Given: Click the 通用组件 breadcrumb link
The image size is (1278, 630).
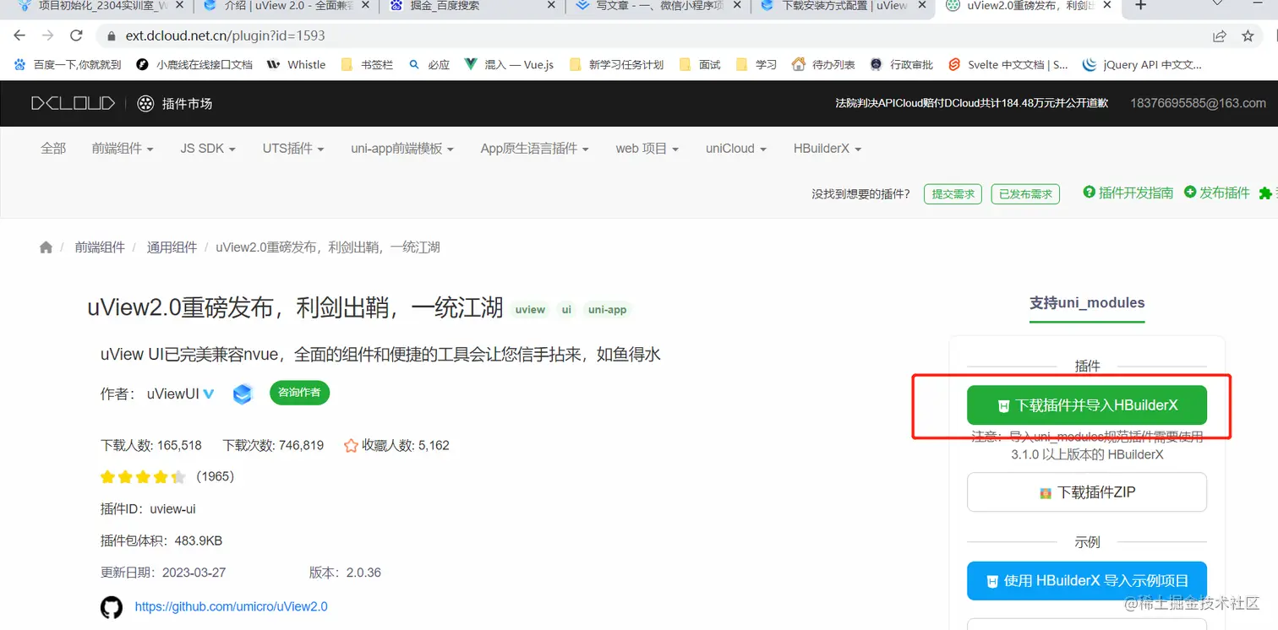Looking at the screenshot, I should click(x=172, y=247).
